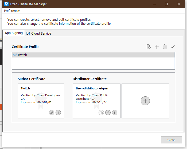Image resolution: width=187 pixels, height=149 pixels.
Task: Switch to the IoT Cloud Service tab
Action: (x=38, y=33)
